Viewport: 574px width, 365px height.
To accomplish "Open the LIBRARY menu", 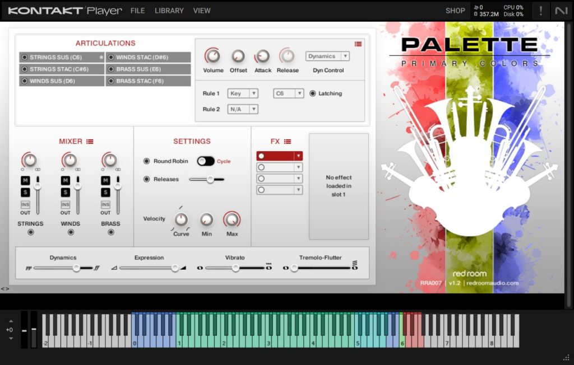I will 169,11.
